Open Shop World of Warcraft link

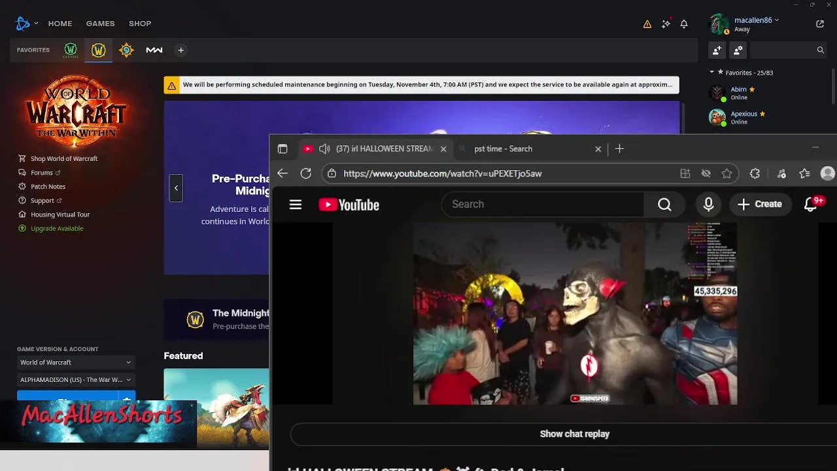coord(64,158)
